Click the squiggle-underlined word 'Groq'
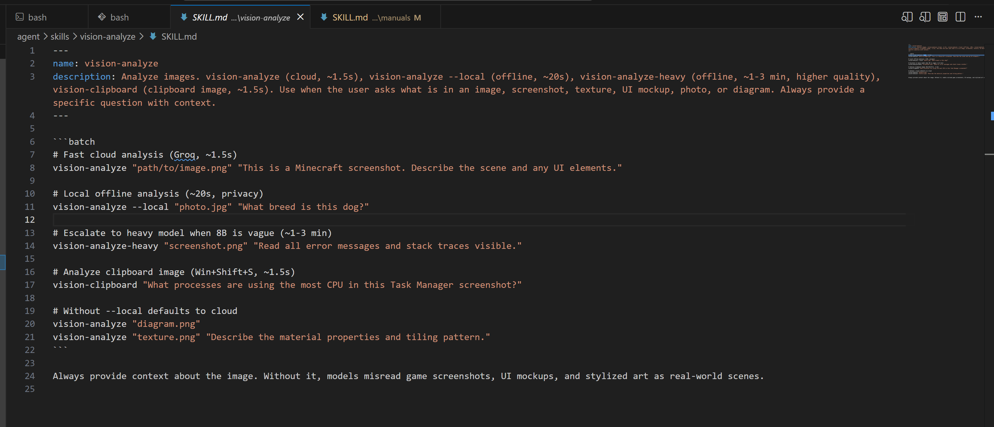 click(x=184, y=155)
